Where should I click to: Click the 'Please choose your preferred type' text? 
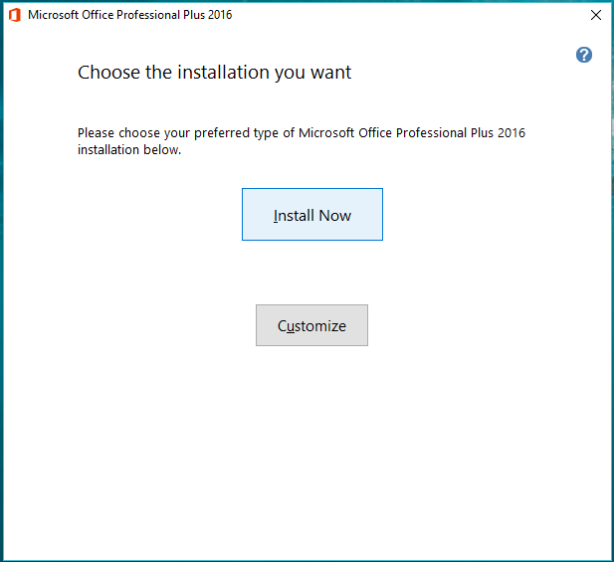click(x=302, y=141)
